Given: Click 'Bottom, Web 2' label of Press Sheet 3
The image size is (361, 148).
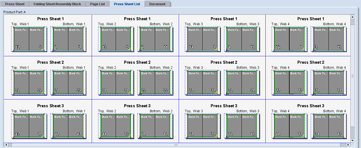Looking at the screenshot, I should tap(161, 111).
